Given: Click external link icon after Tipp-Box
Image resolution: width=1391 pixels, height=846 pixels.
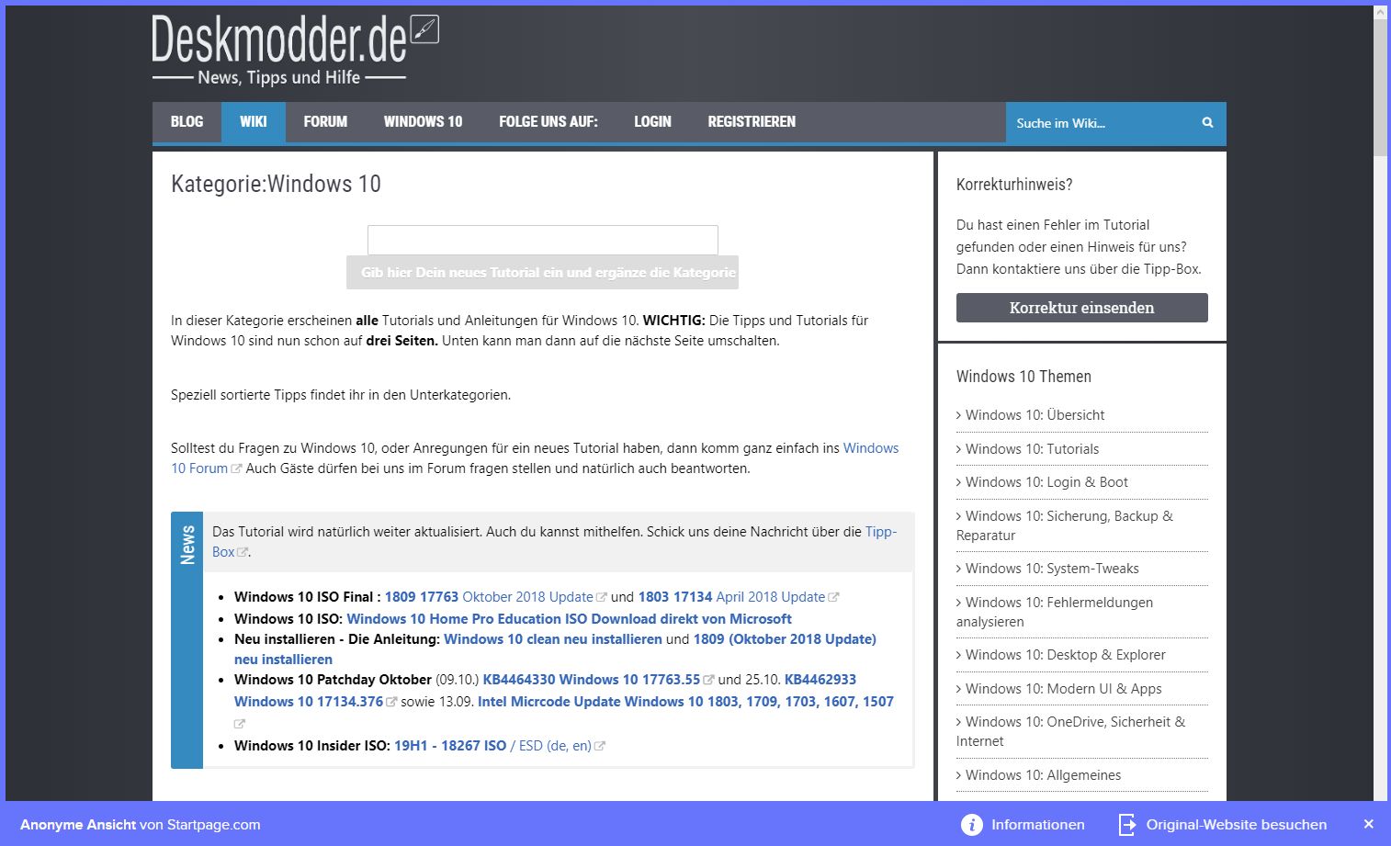Looking at the screenshot, I should click(243, 552).
